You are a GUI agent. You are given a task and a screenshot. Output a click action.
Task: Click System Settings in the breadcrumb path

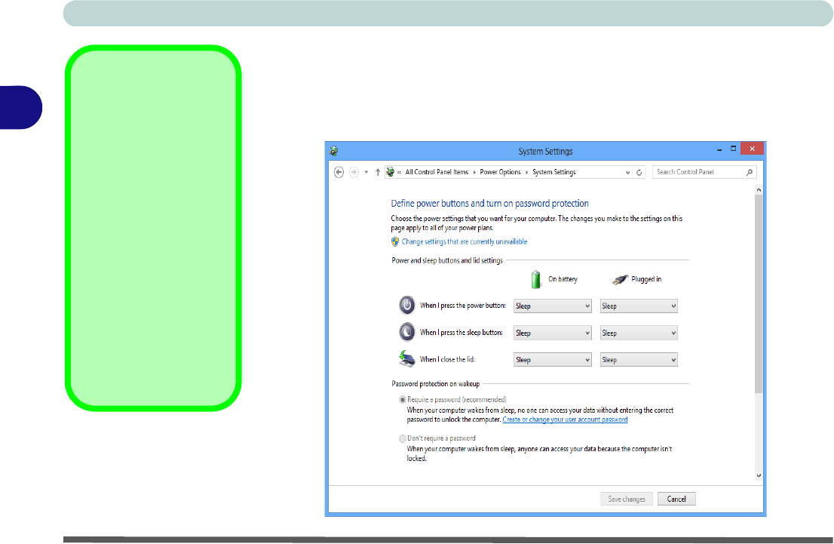coord(553,172)
